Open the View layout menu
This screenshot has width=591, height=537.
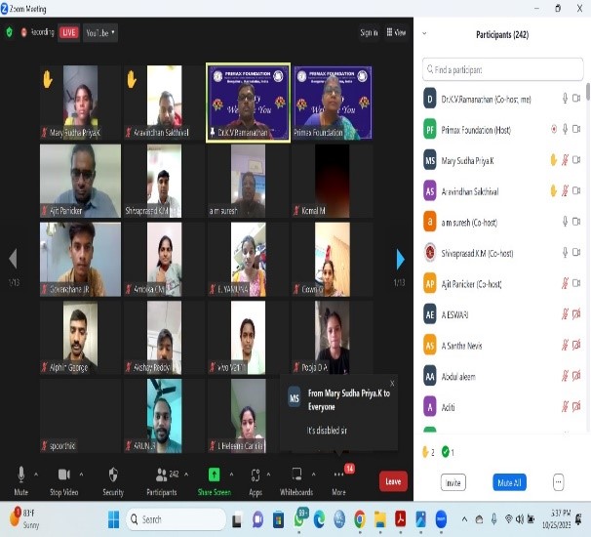396,32
